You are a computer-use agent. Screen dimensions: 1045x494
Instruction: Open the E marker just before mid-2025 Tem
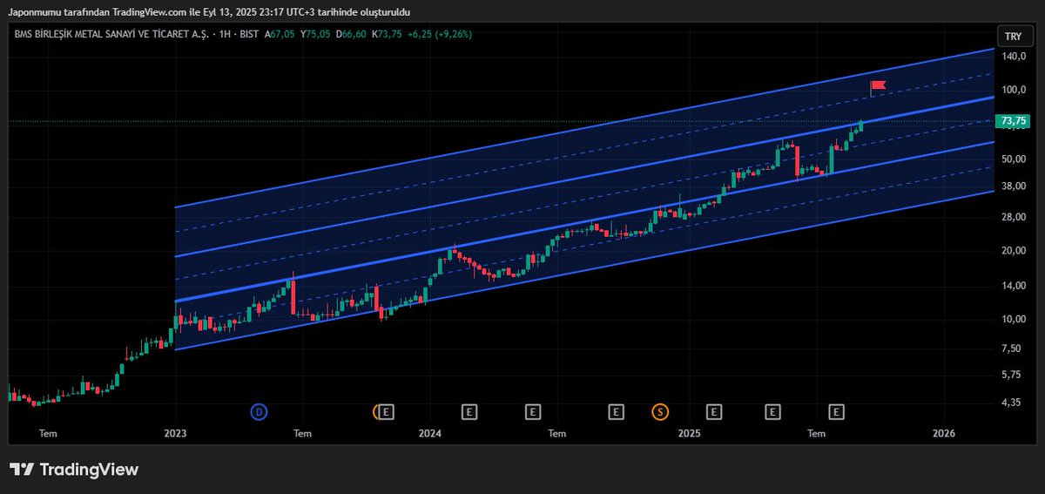[772, 411]
